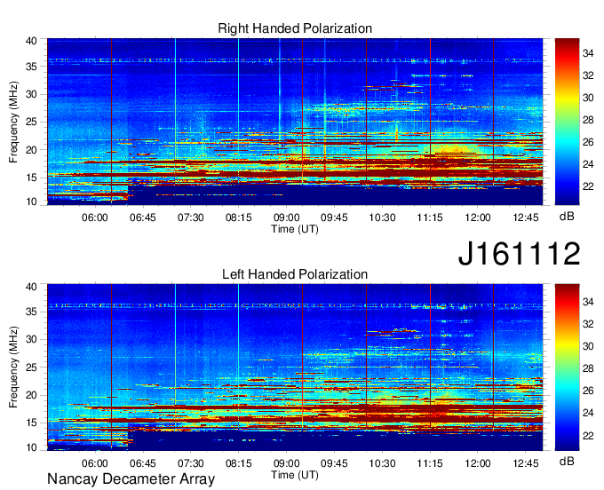Image resolution: width=604 pixels, height=490 pixels.
Task: Select the J161112 observation label
Action: [x=519, y=253]
